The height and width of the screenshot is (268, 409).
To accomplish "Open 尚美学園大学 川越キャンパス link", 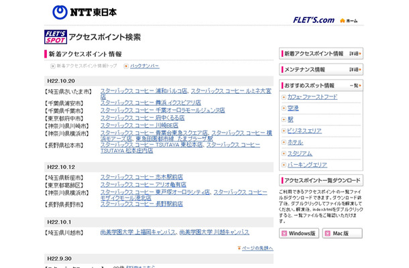I will tap(214, 232).
